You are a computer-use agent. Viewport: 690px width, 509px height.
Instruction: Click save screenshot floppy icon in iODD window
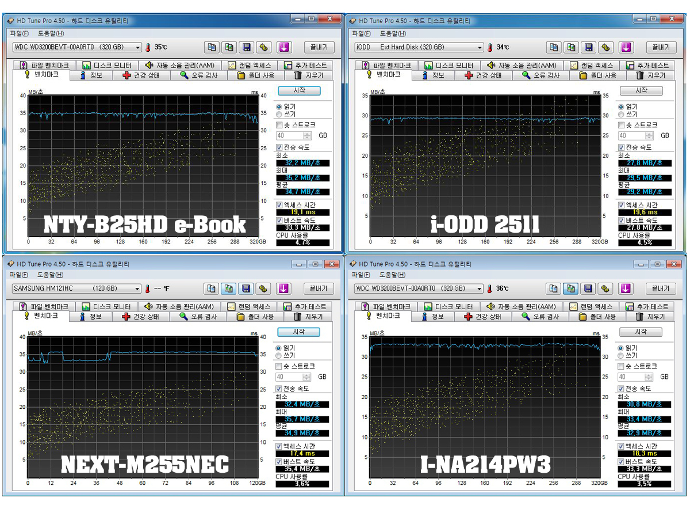589,47
